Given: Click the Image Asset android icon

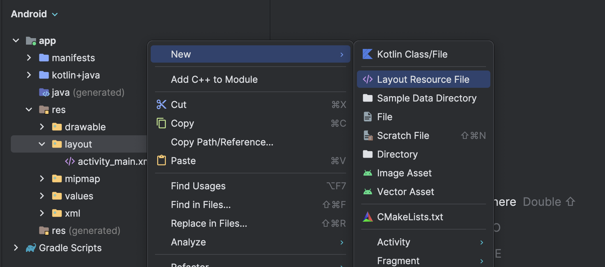Looking at the screenshot, I should tap(368, 173).
